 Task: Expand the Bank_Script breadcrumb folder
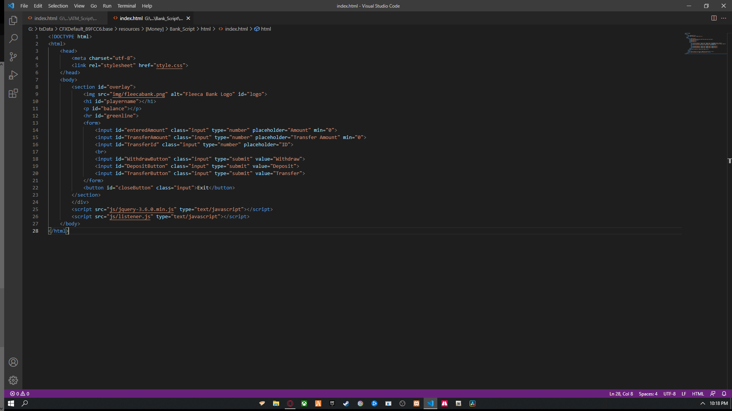click(x=182, y=29)
